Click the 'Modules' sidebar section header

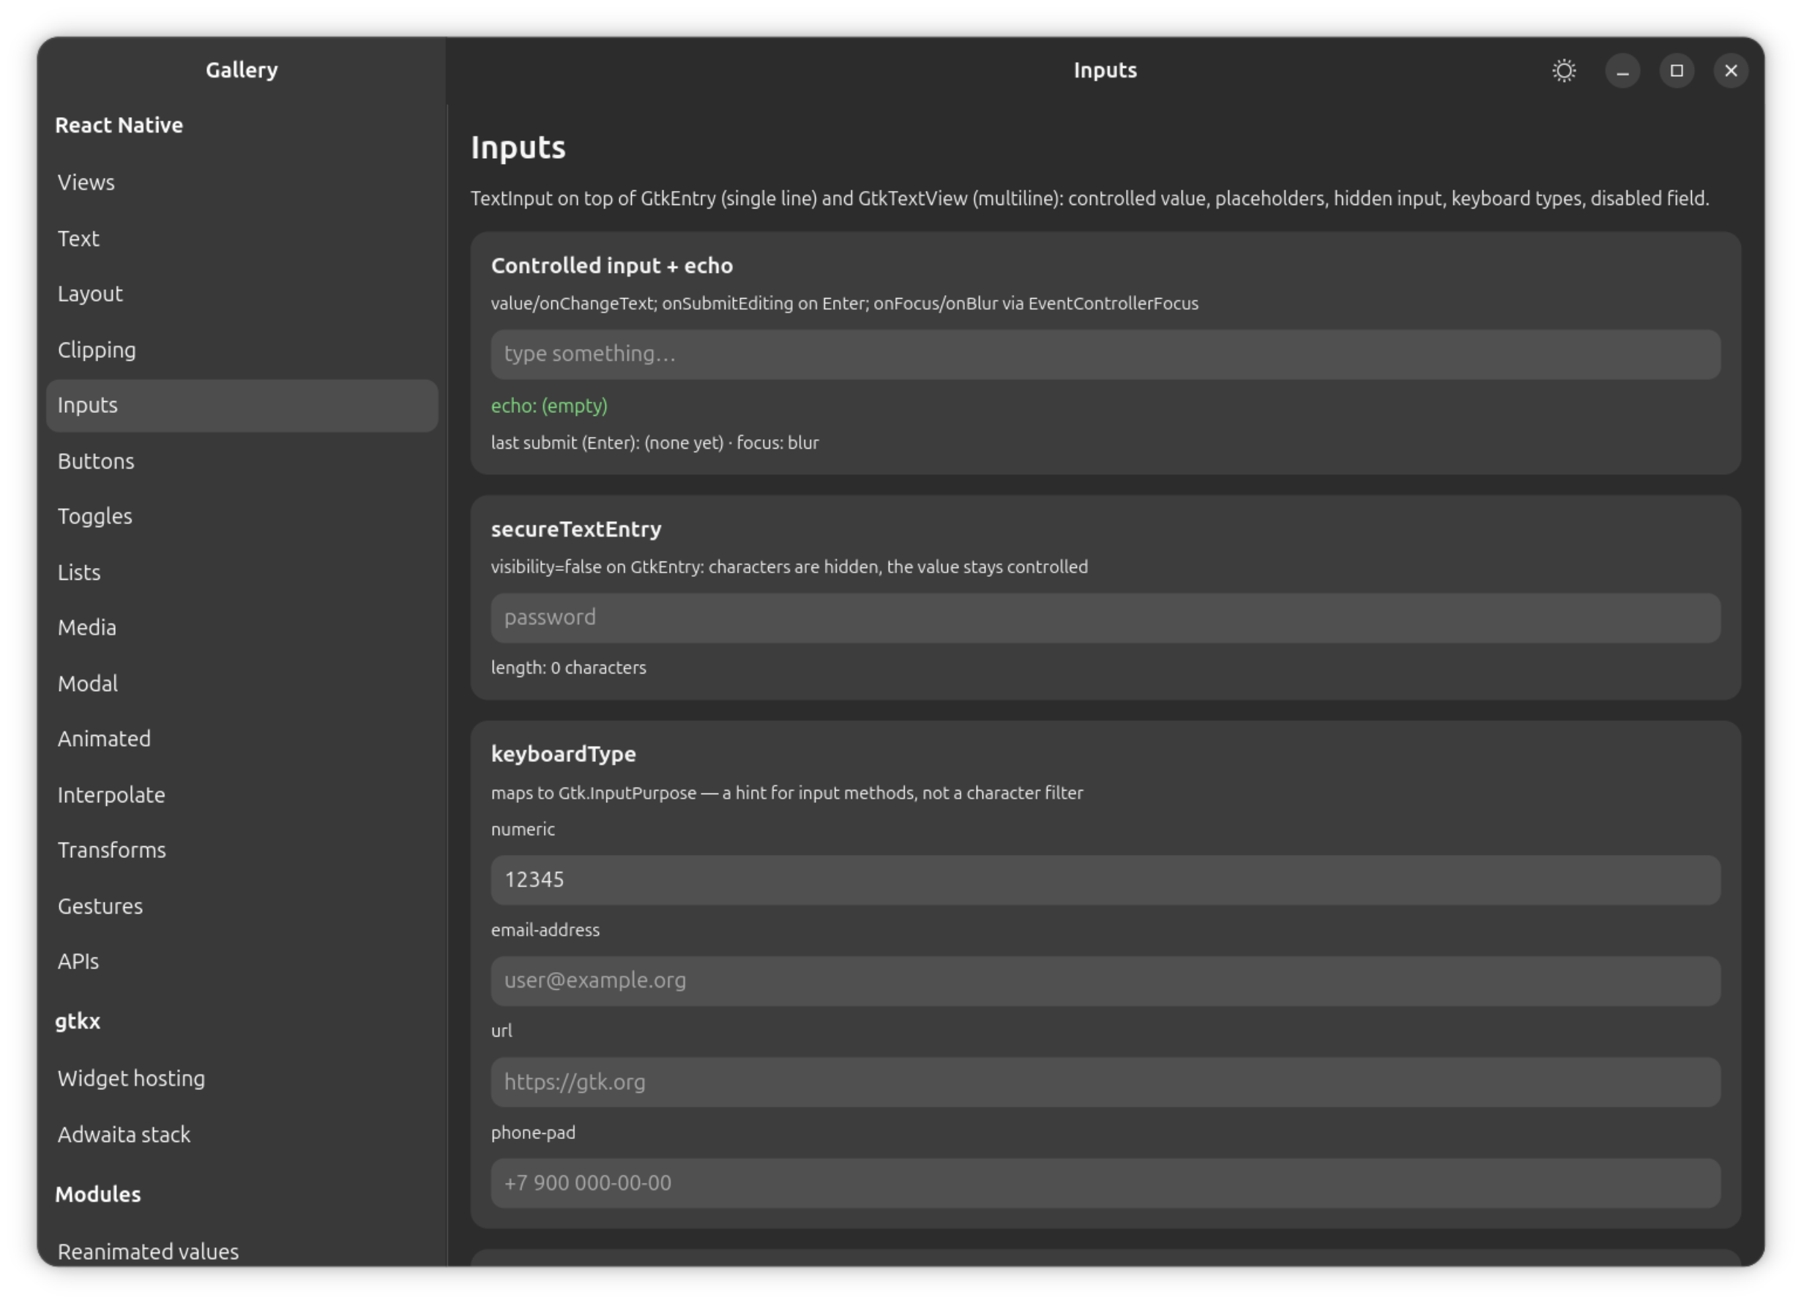97,1194
